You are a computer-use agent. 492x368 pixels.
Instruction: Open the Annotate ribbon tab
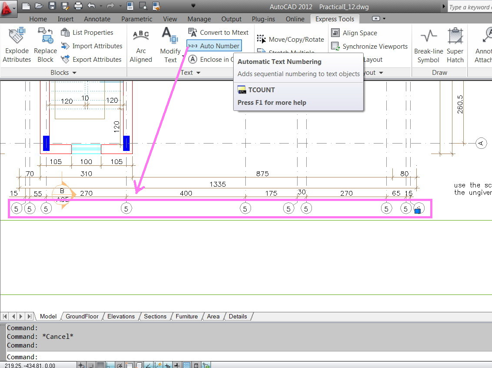point(97,19)
